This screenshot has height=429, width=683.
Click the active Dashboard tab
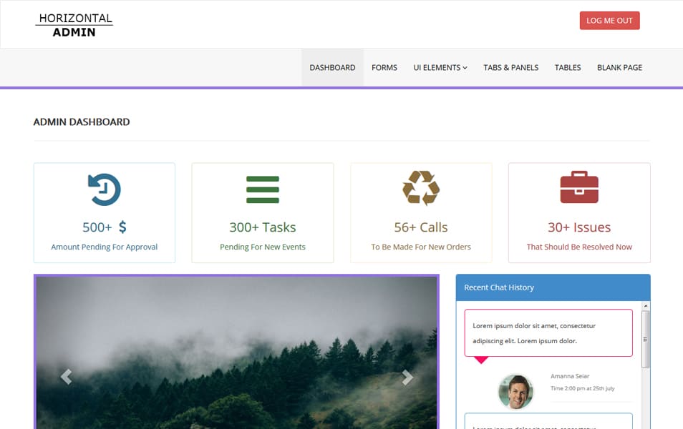[x=332, y=67]
